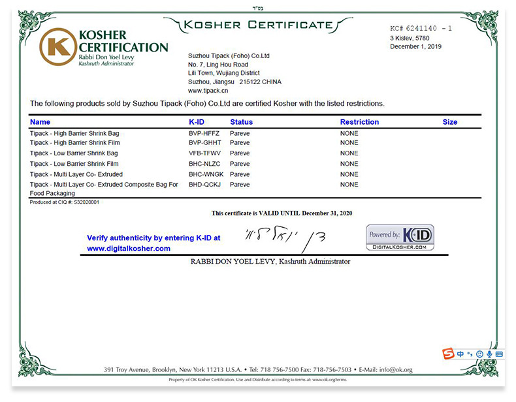Viewport: 516px width, 402px height.
Task: Click the Verify authenticity by entering K-ID text
Action: [x=153, y=238]
